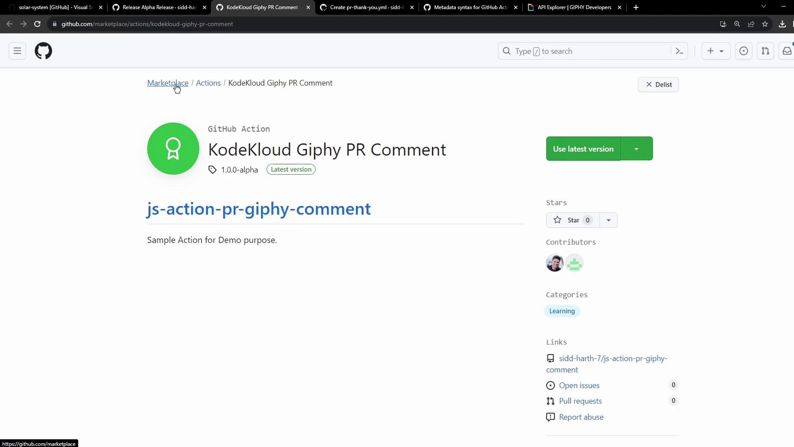
Task: Star the KodeKloud Giphy PR Comment action
Action: tap(573, 220)
